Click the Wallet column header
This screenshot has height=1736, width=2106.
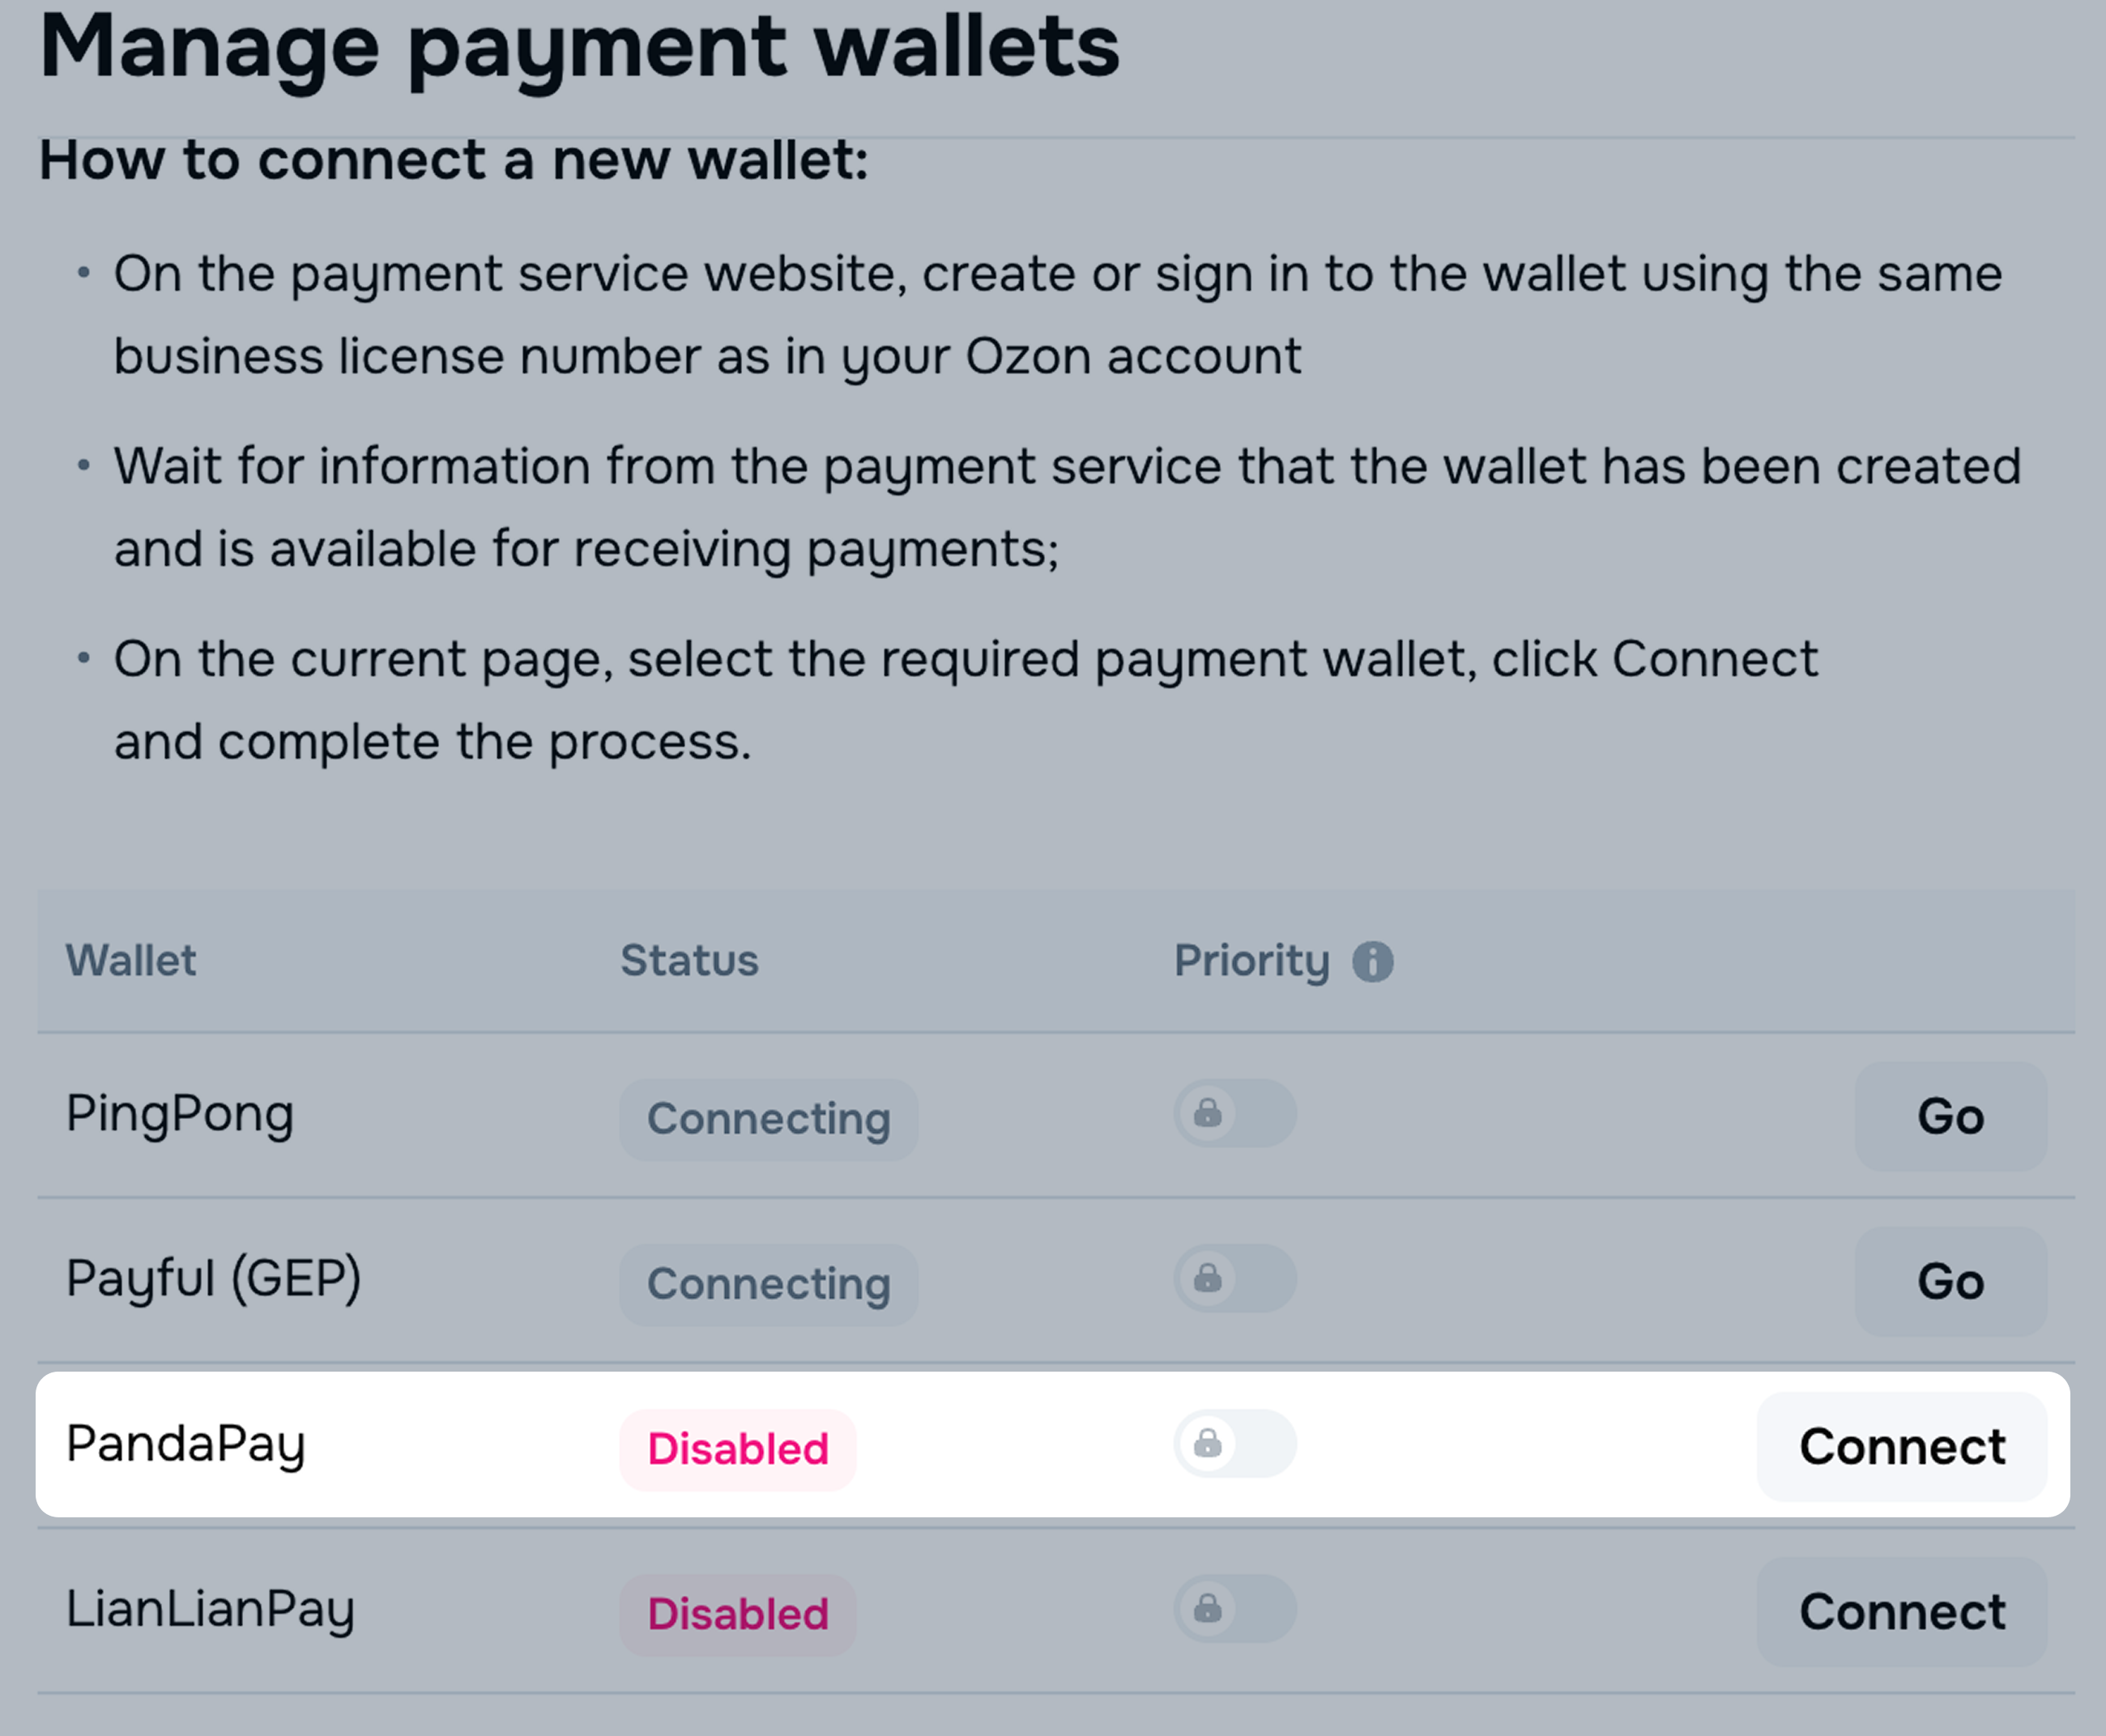131,961
